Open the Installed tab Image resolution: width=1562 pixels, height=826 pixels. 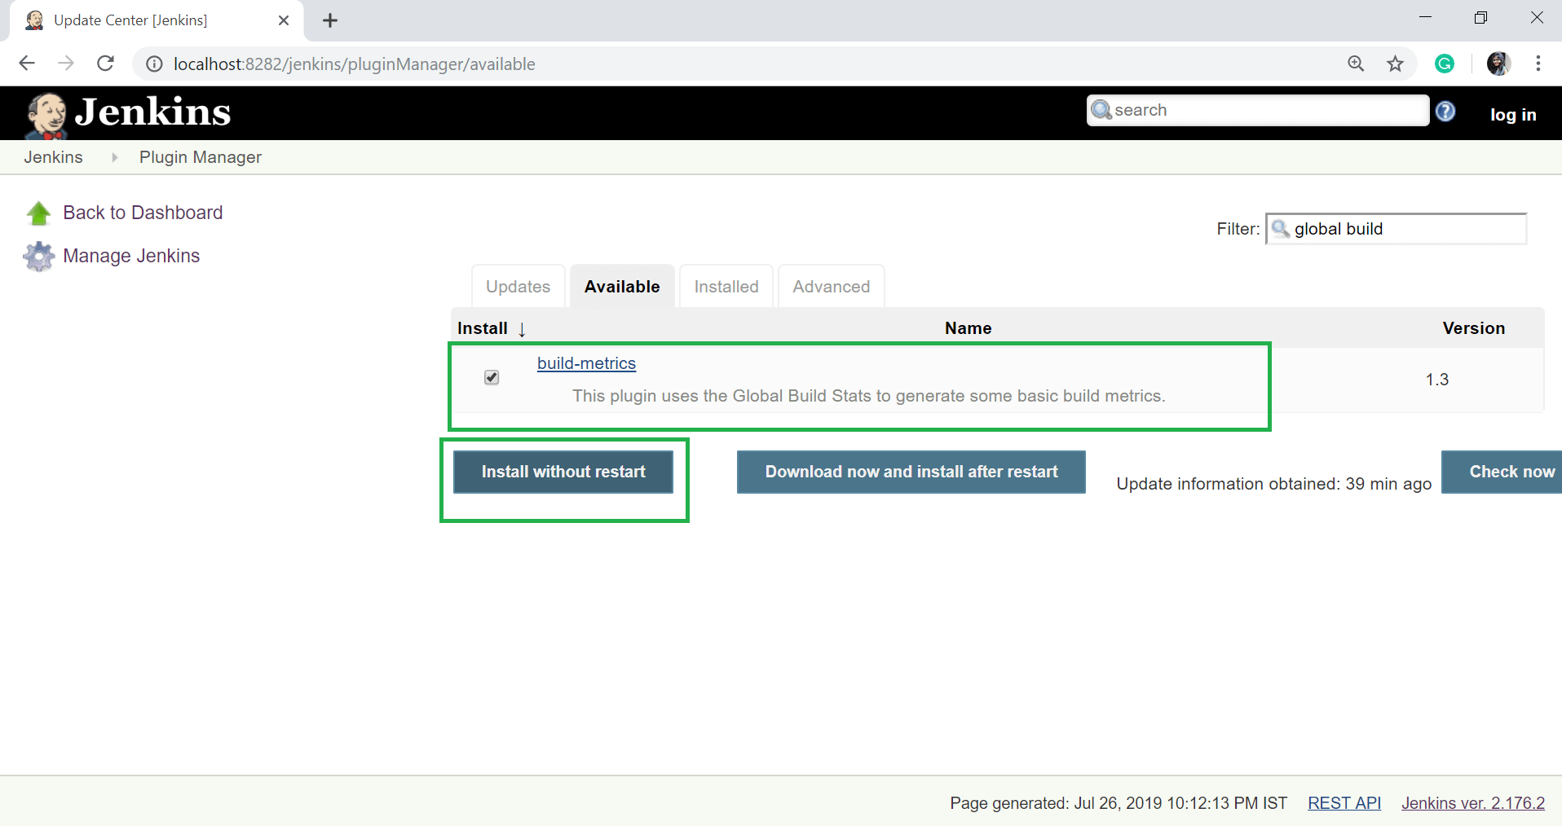pyautogui.click(x=726, y=287)
